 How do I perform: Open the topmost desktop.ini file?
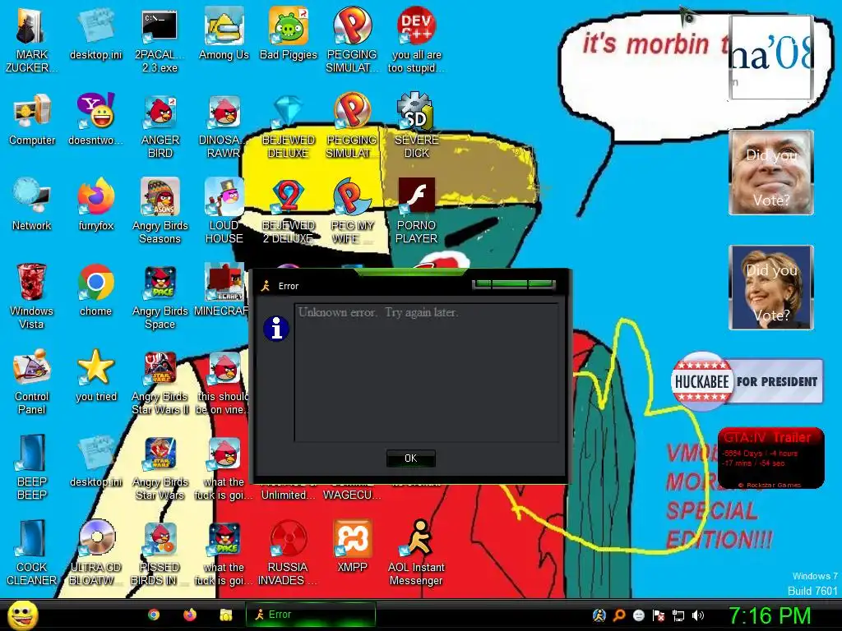95,34
